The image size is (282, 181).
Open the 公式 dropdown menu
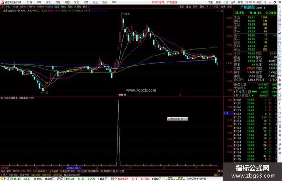(226, 2)
